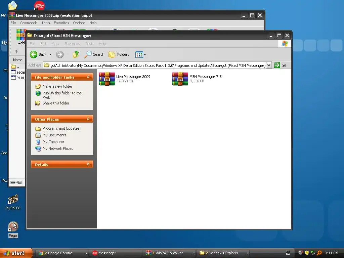Collapse File and Folder Tasks panel
The width and height of the screenshot is (344, 258).
[88, 77]
